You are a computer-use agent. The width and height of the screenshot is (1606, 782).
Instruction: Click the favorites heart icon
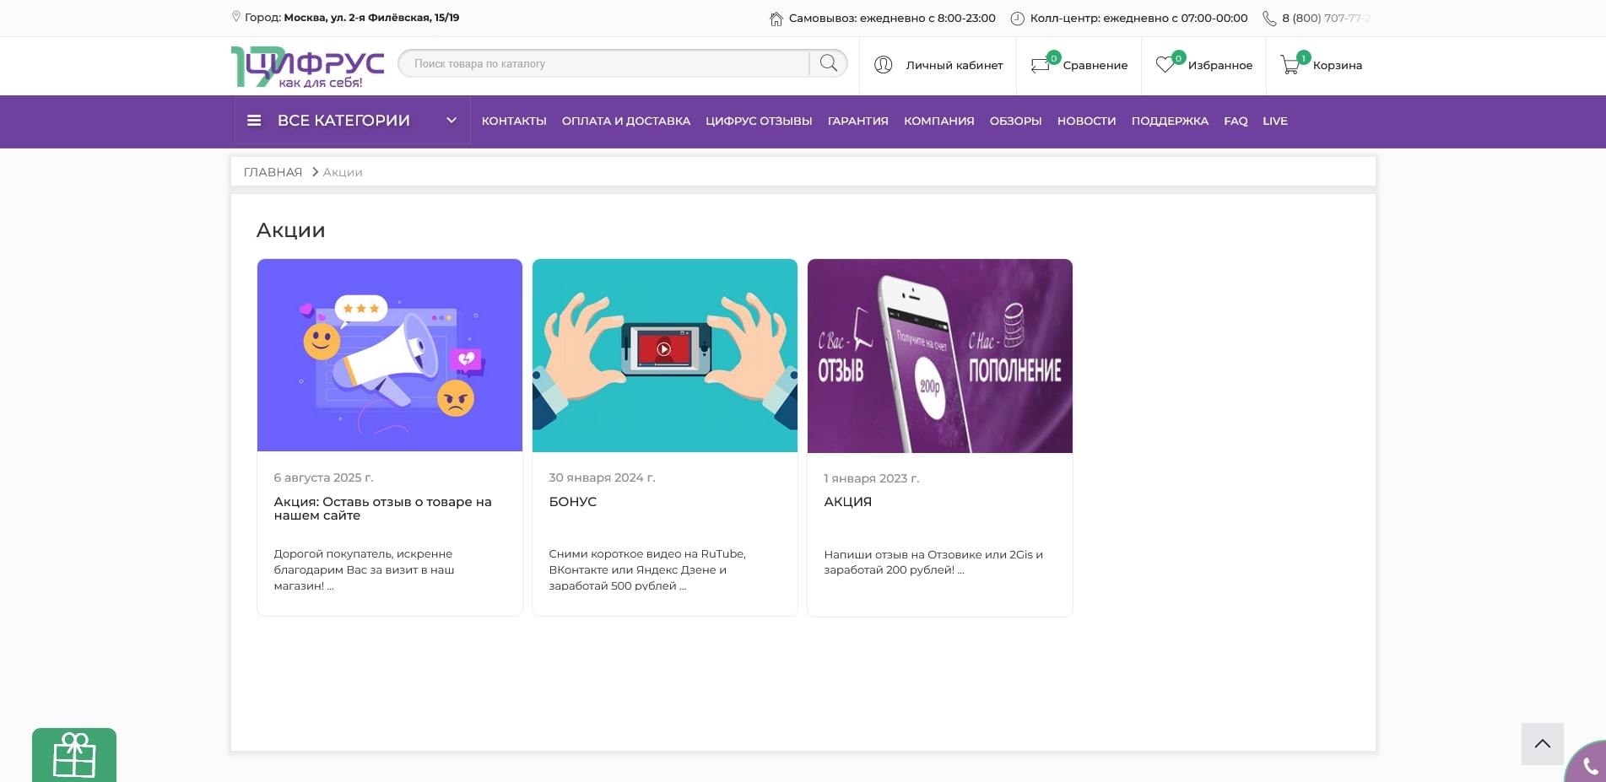coord(1165,65)
